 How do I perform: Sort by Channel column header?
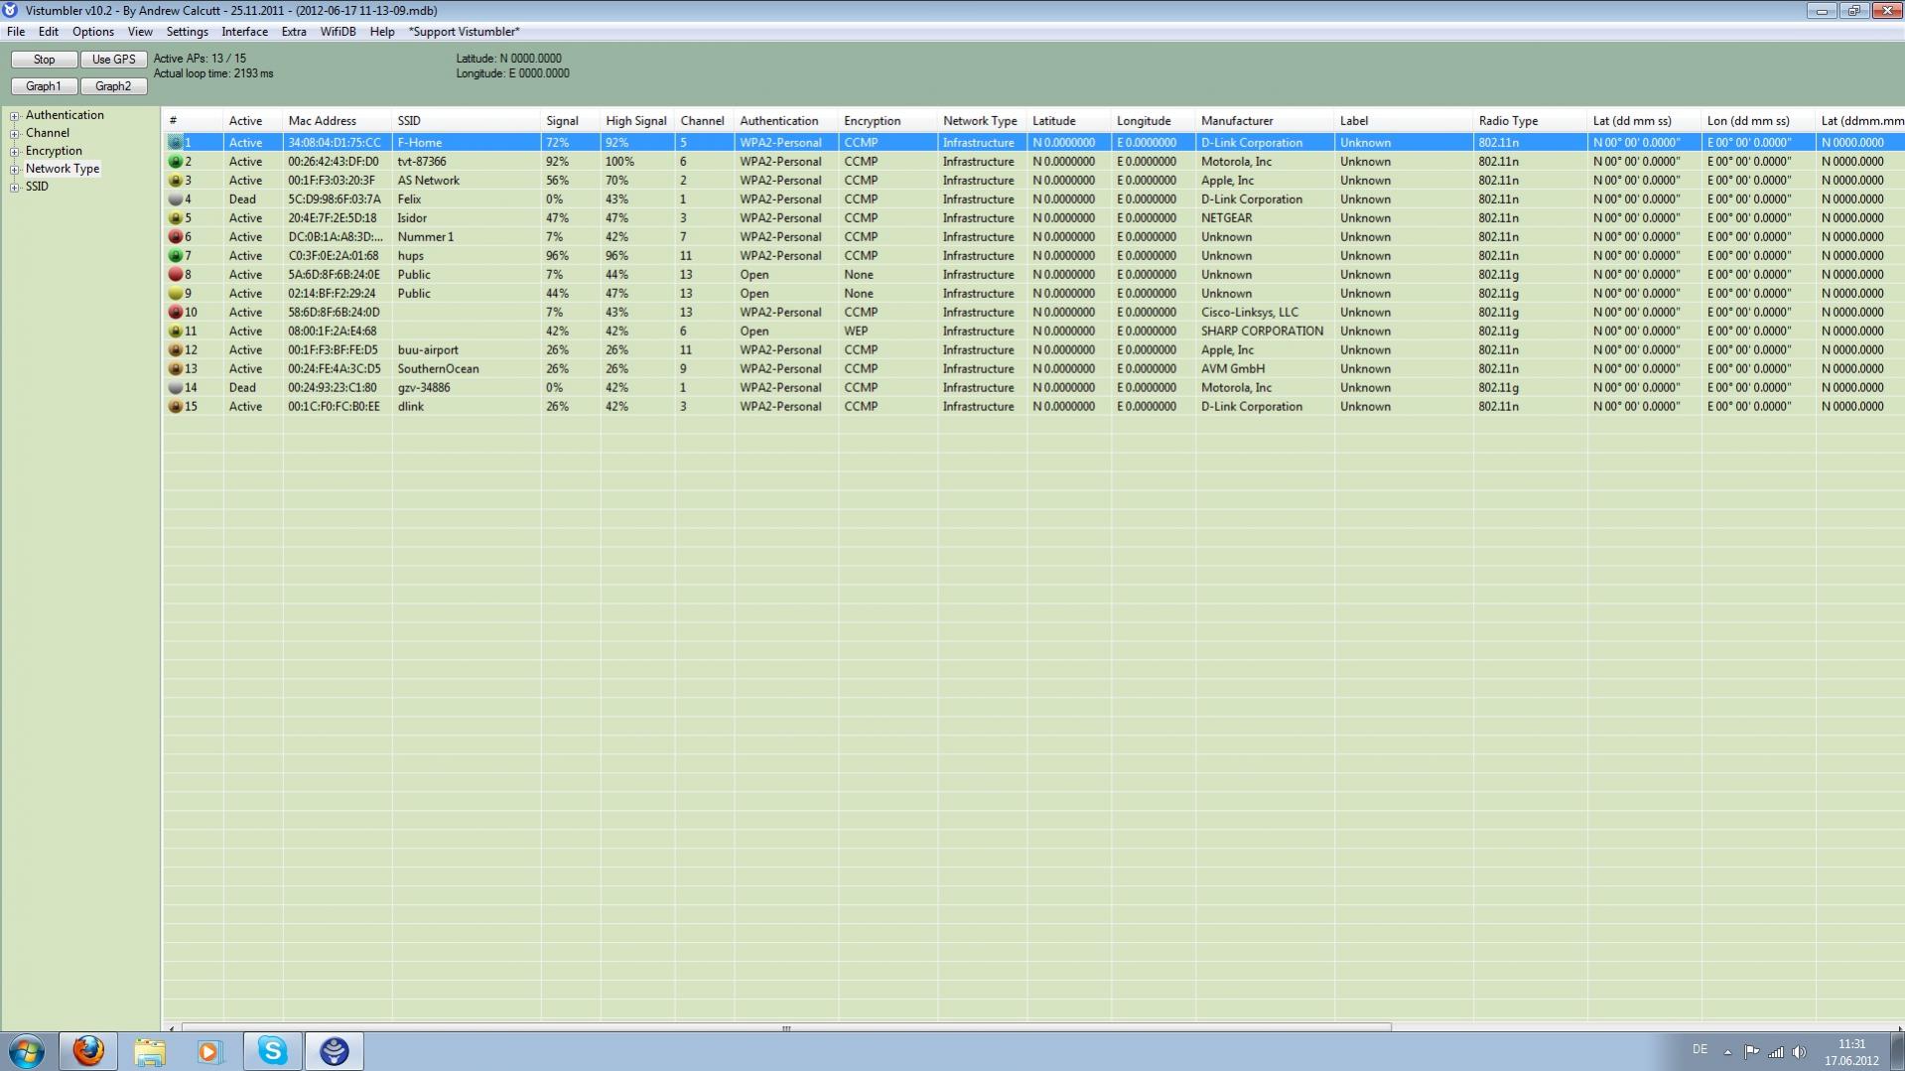tap(705, 121)
